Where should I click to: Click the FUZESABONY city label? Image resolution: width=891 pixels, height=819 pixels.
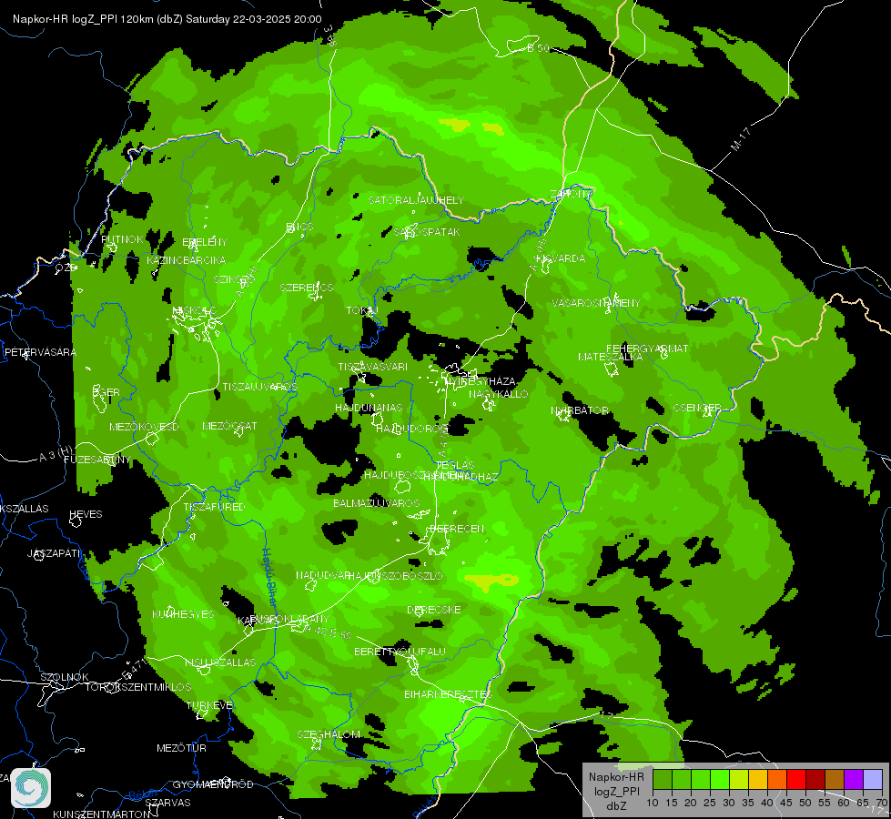tap(97, 460)
